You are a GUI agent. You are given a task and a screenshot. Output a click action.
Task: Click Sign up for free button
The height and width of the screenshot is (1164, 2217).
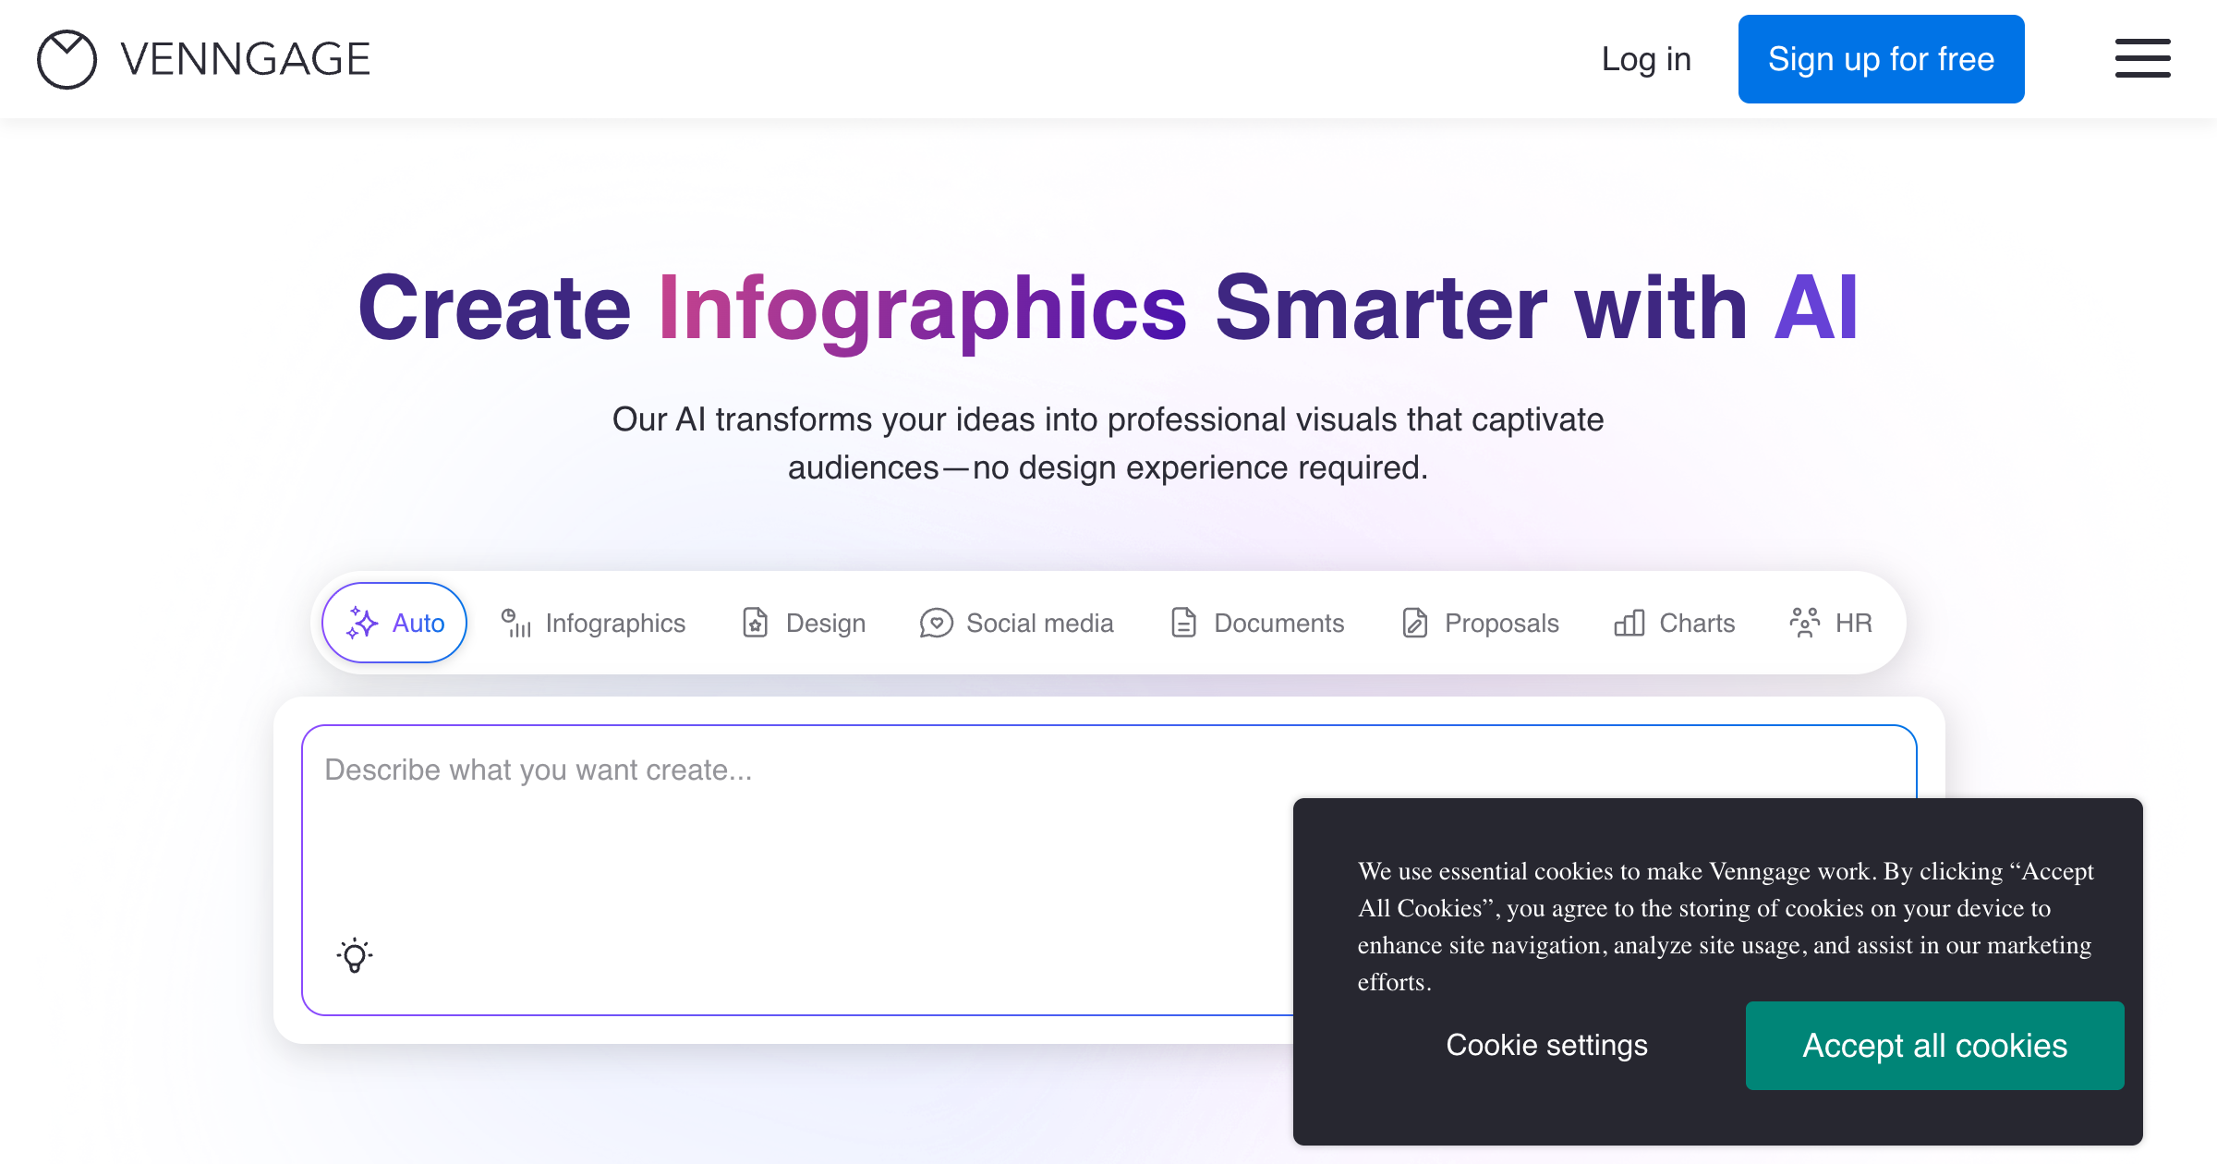pos(1881,59)
